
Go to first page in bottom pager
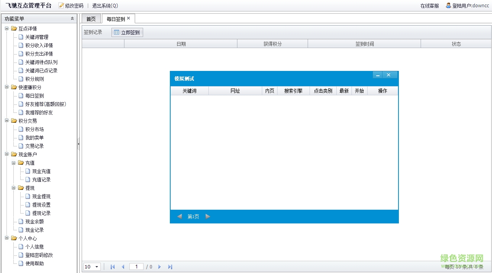coord(113,267)
